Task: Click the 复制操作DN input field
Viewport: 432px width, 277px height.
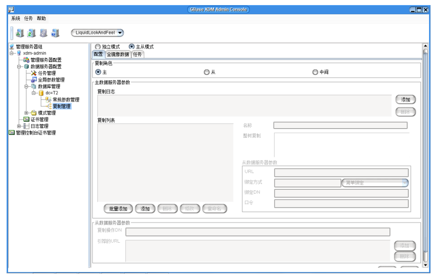Action: tap(257, 232)
